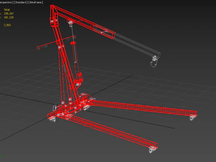The image size is (216, 162).
Task: Select the hook at the crane boom's end
Action: [154, 61]
